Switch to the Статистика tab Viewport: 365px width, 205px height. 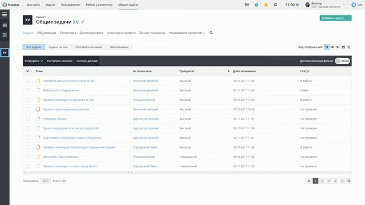68,33
